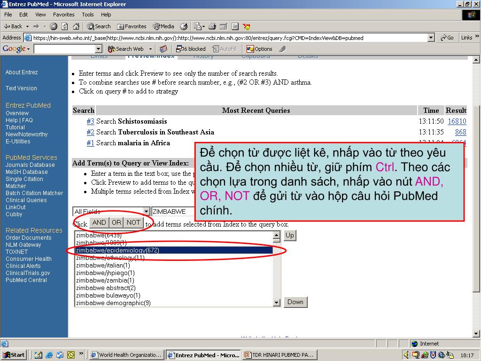Click the Forward arrow in IE toolbar
This screenshot has width=481, height=361.
coord(36,26)
